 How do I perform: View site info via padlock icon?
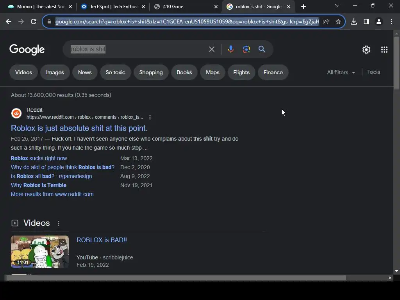tap(49, 22)
